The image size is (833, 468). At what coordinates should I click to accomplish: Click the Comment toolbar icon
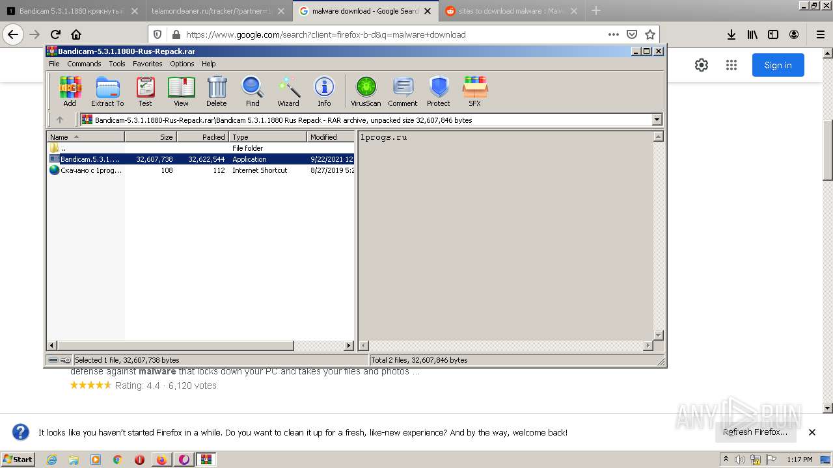click(403, 91)
